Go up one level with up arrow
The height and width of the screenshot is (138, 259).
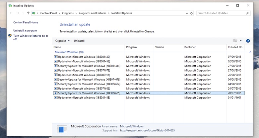pos(28,13)
